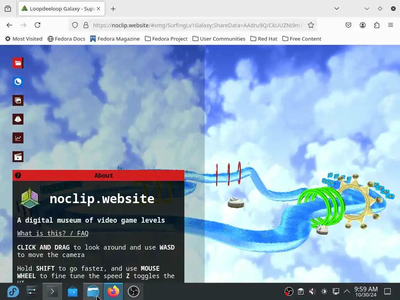This screenshot has height=300, width=400.
Task: Toggle the muted volume tray icon
Action: (x=312, y=291)
